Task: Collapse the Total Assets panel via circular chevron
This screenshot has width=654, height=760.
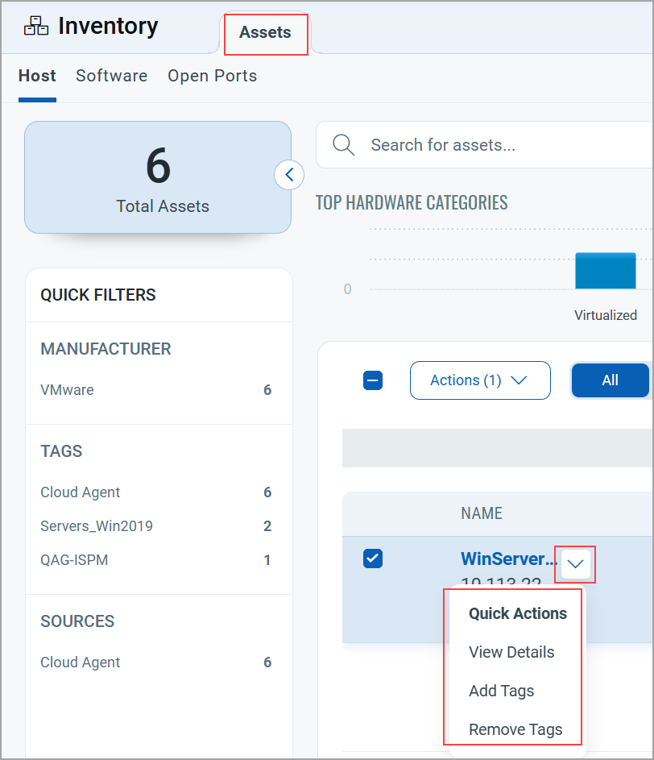Action: [289, 175]
